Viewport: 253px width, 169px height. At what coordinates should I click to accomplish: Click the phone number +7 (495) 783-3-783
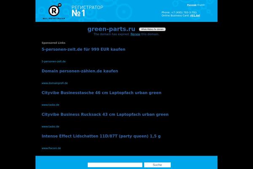click(184, 12)
